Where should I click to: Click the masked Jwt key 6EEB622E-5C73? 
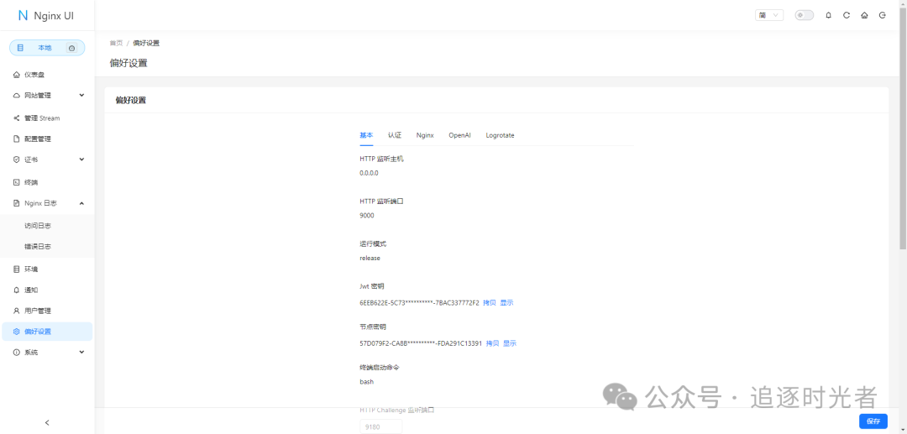click(419, 303)
